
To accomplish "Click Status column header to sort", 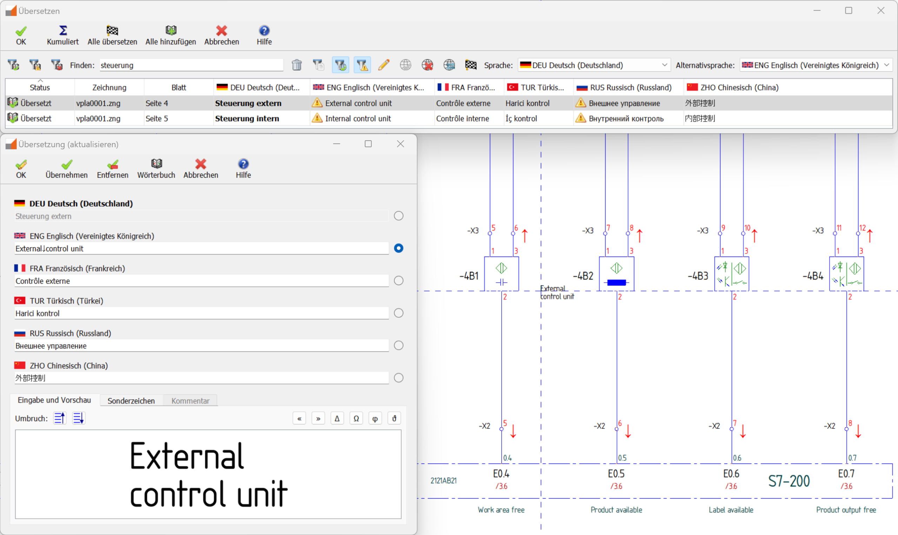I will click(40, 88).
